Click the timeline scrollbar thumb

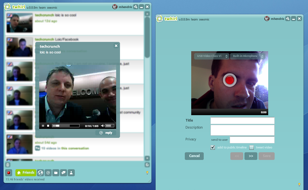coord(147,37)
